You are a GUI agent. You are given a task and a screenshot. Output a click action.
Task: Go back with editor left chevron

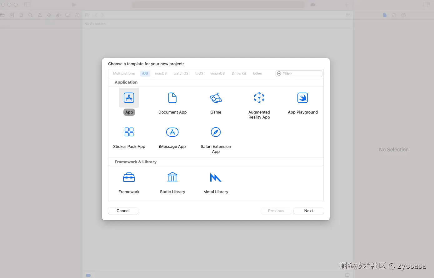(x=96, y=15)
